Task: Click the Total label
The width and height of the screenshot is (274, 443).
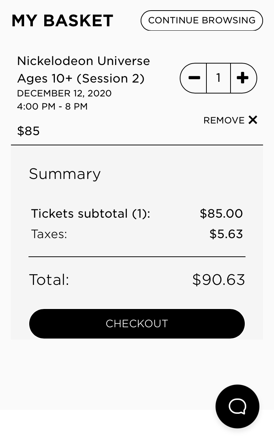Action: tap(49, 280)
